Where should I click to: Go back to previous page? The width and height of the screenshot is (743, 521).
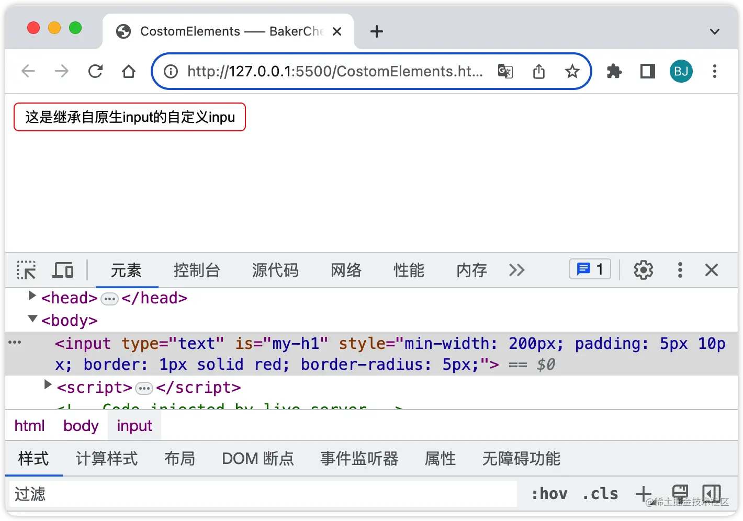[28, 71]
